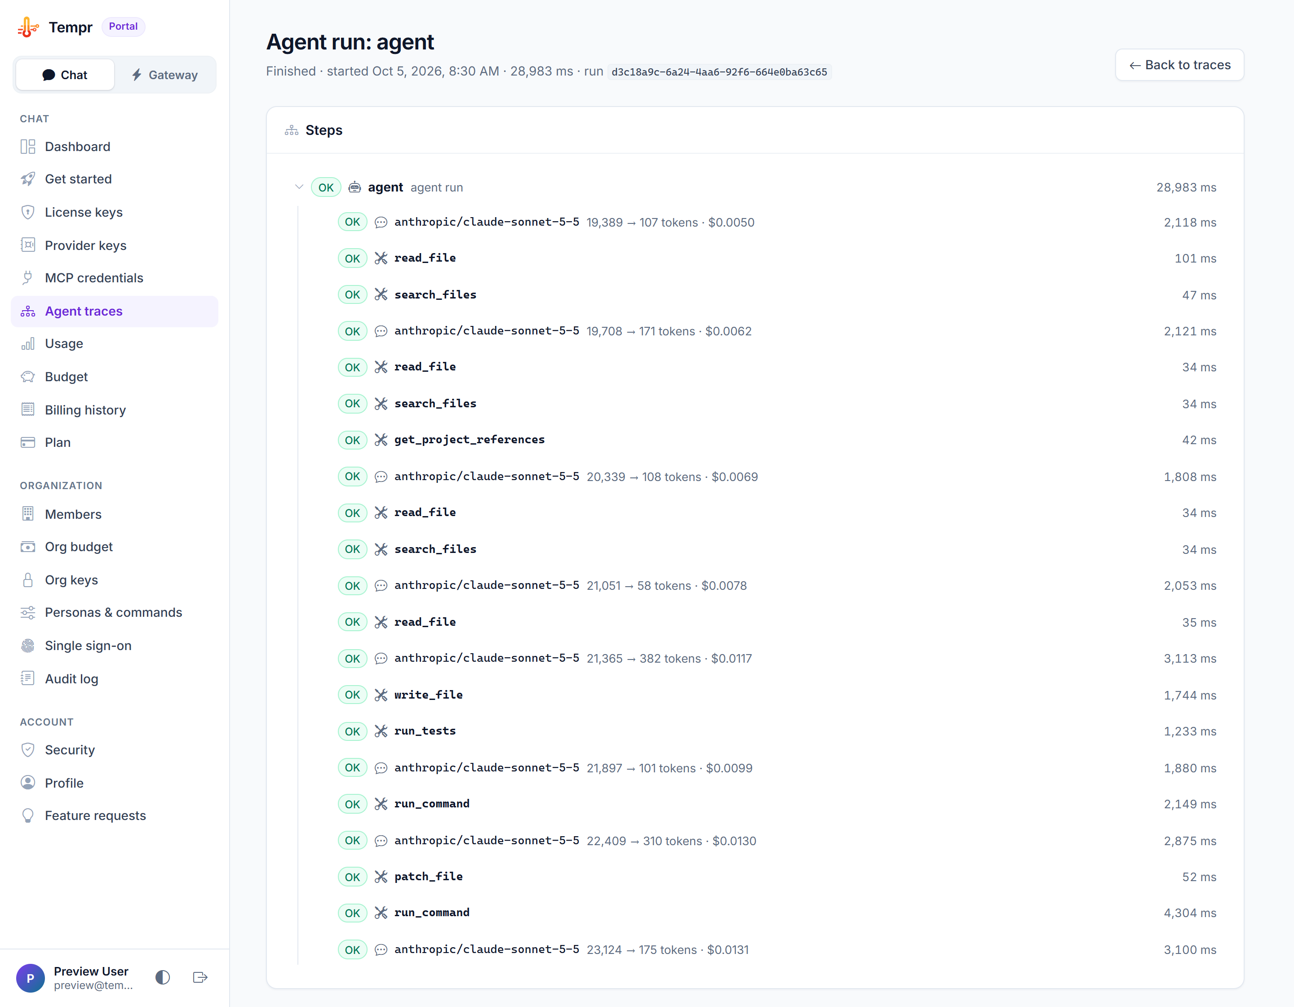Select the patch_file step row
The height and width of the screenshot is (1007, 1294).
(777, 877)
